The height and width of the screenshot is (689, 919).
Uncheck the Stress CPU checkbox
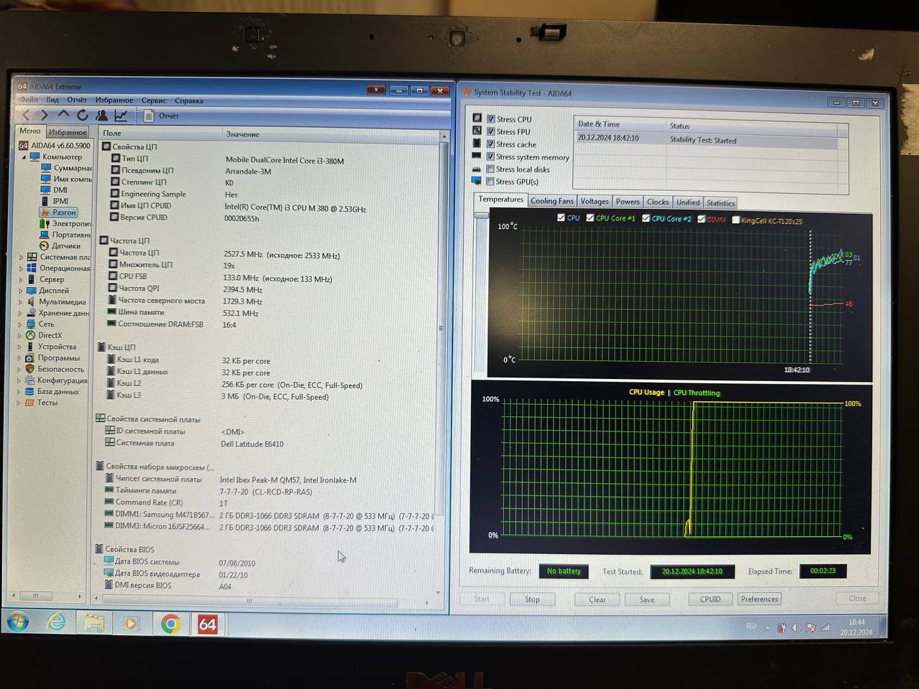pyautogui.click(x=491, y=119)
